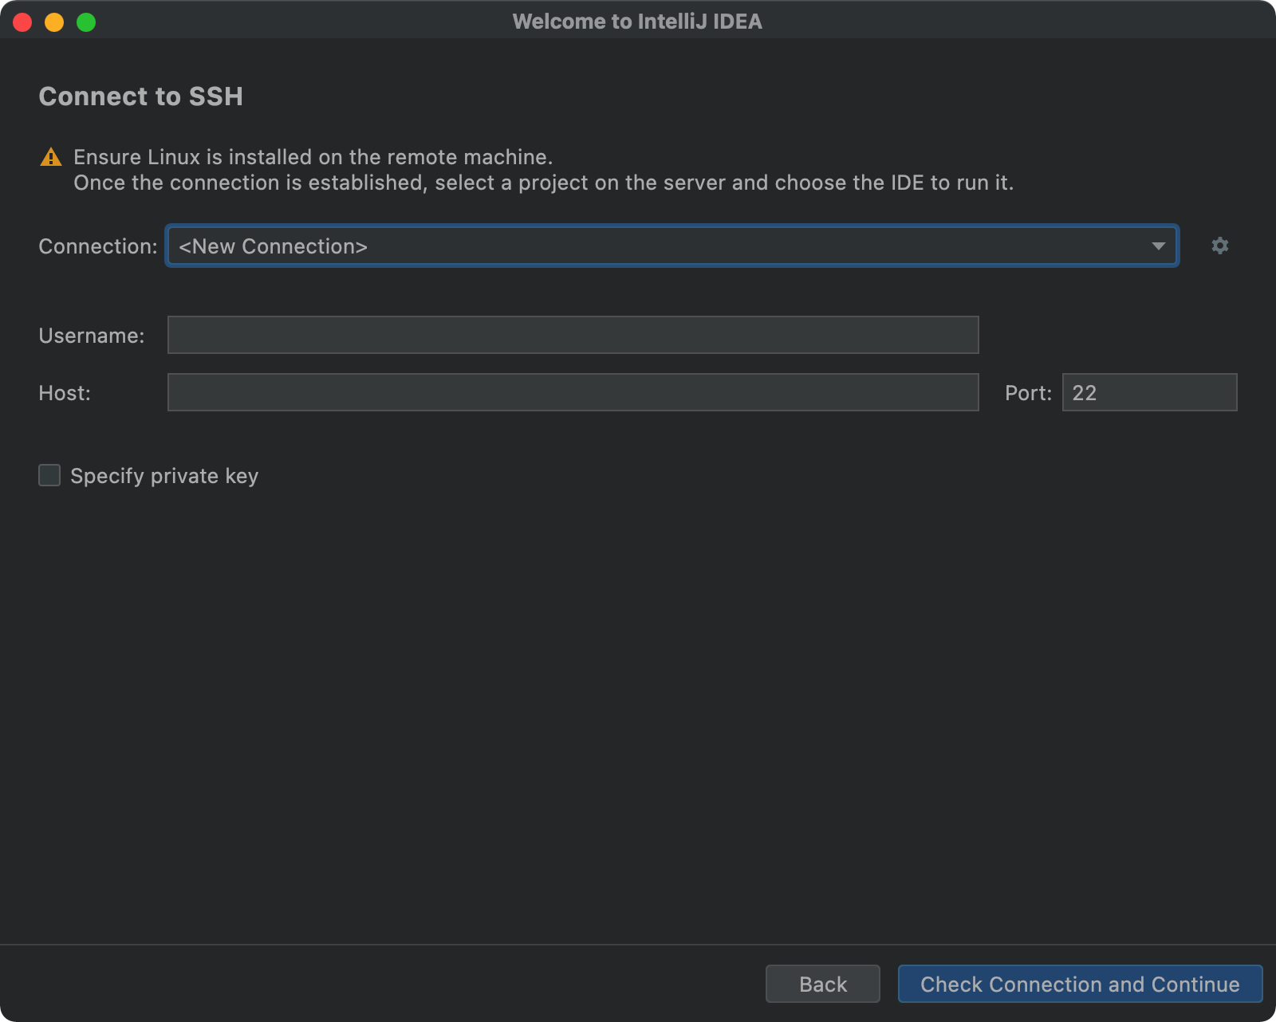Click the 'Specify private key' label text
The image size is (1276, 1022).
tap(164, 476)
